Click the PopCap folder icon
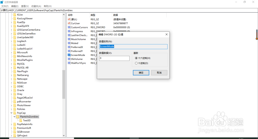 click(x=15, y=113)
